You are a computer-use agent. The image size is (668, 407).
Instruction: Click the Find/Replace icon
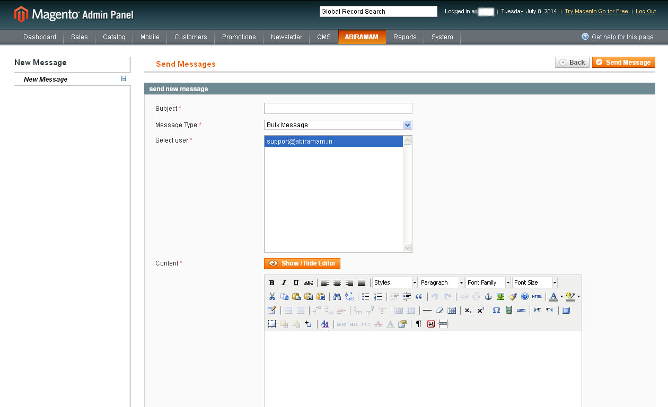[x=349, y=297]
